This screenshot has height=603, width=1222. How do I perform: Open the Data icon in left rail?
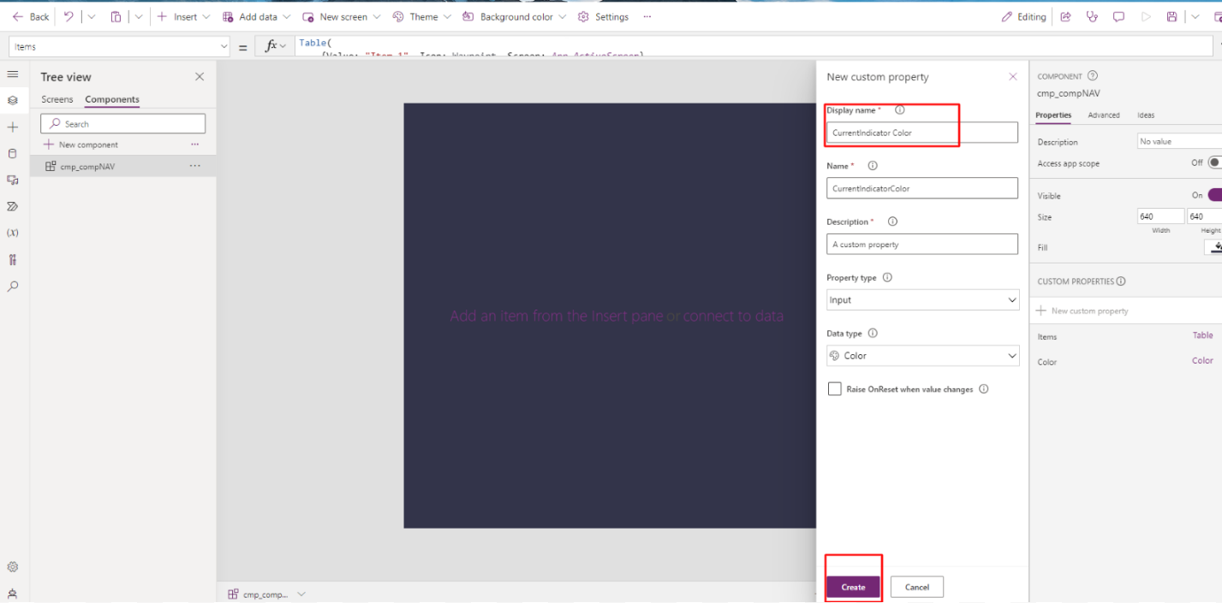13,154
